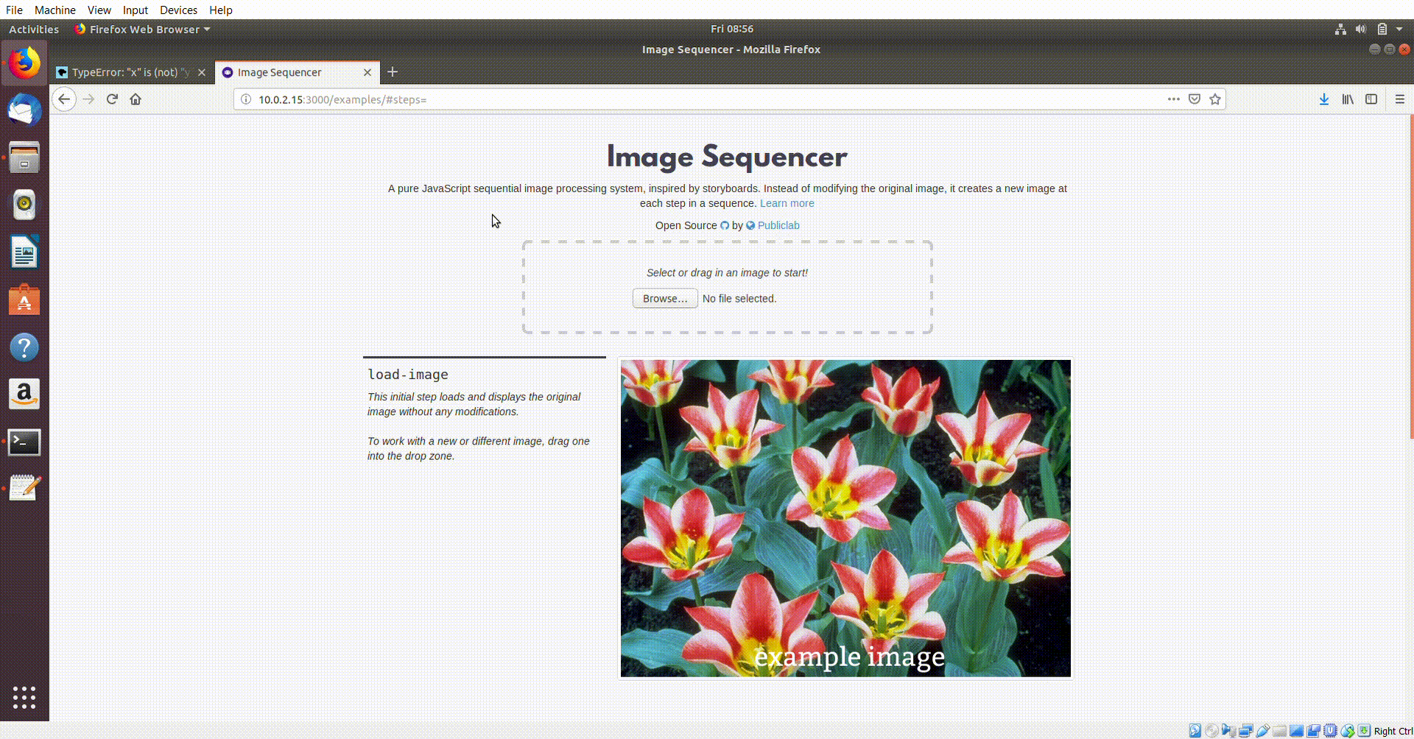
Task: Close the Image Sequencer tab
Action: (367, 73)
